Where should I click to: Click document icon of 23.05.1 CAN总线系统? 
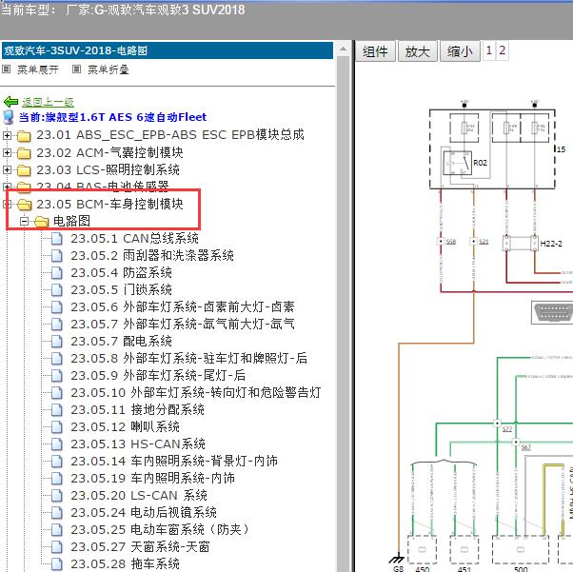[x=57, y=239]
